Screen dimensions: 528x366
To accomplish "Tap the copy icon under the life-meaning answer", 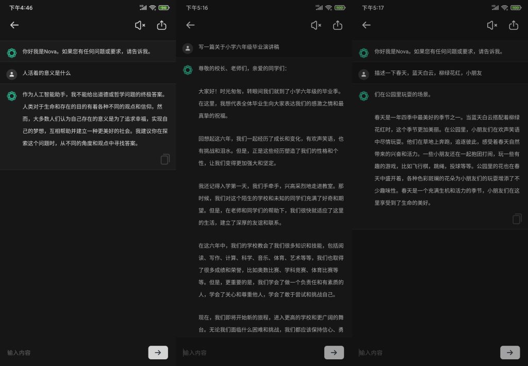I will point(165,159).
